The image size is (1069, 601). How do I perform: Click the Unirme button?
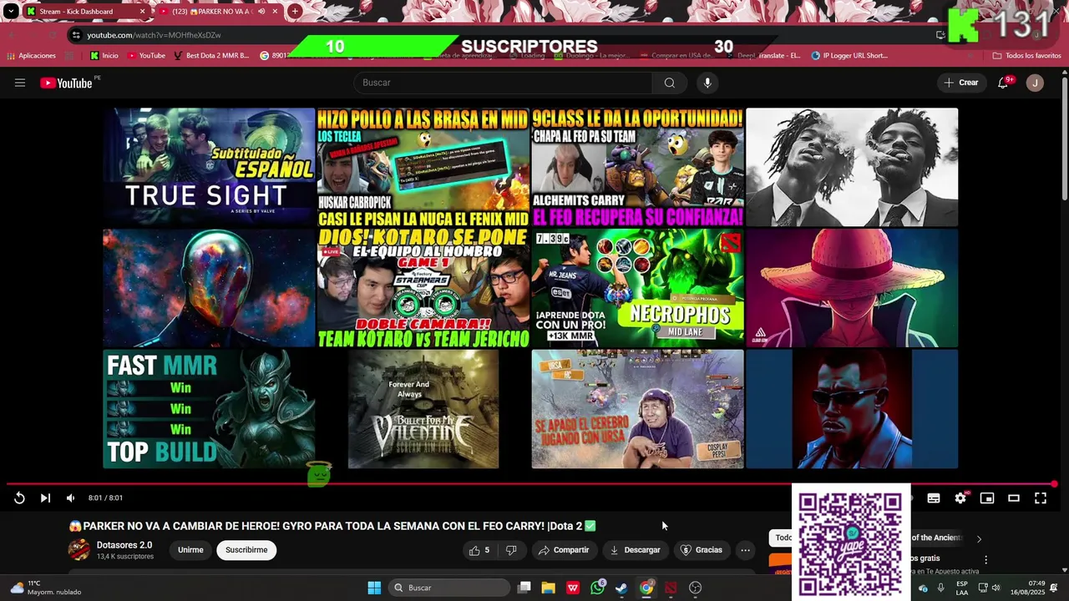(190, 550)
